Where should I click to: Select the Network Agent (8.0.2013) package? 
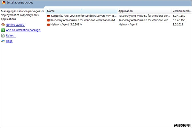click(x=66, y=25)
